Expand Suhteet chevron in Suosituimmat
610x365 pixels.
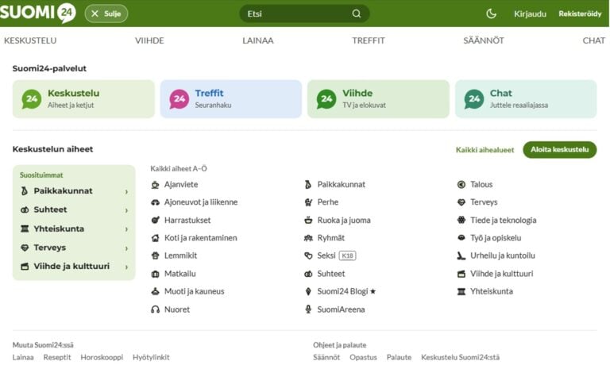(x=126, y=210)
